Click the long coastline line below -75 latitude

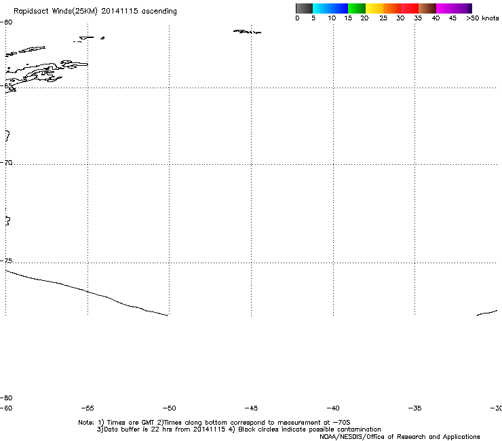(86, 292)
